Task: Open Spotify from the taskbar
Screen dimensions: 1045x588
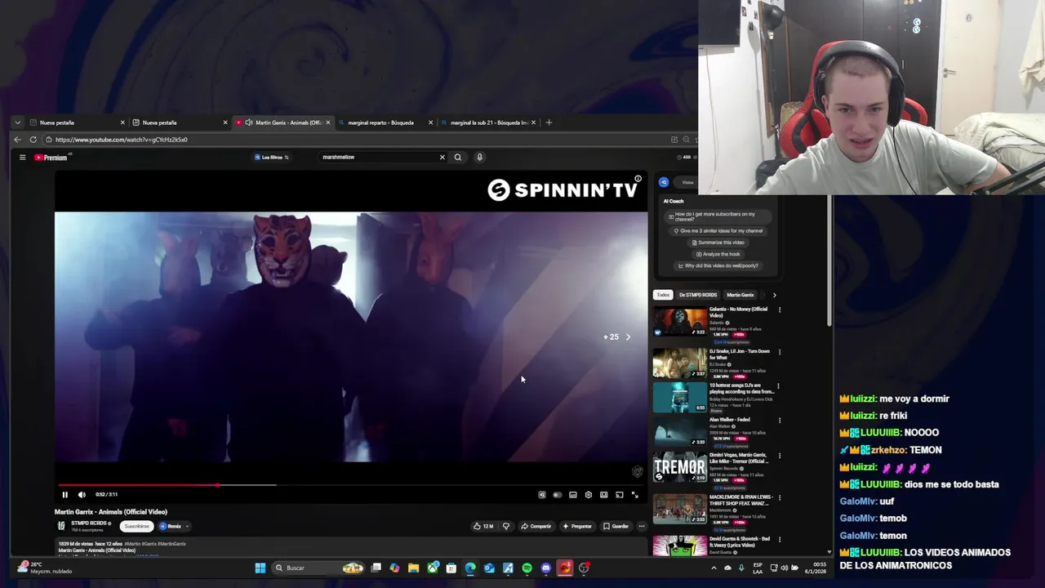Action: coord(527,568)
